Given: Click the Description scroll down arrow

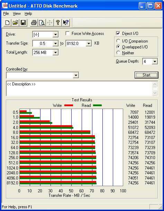Looking at the screenshot, I should click(155, 93).
